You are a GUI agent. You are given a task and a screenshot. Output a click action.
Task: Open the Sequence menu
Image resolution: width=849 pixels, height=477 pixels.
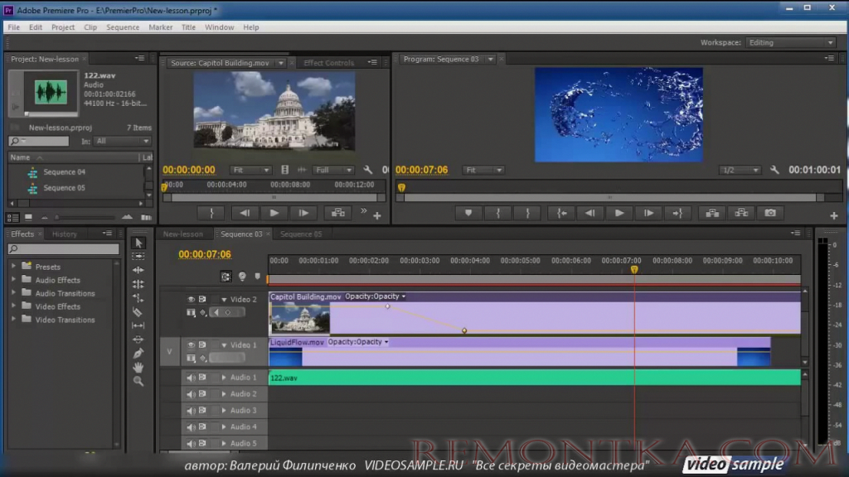click(x=123, y=27)
